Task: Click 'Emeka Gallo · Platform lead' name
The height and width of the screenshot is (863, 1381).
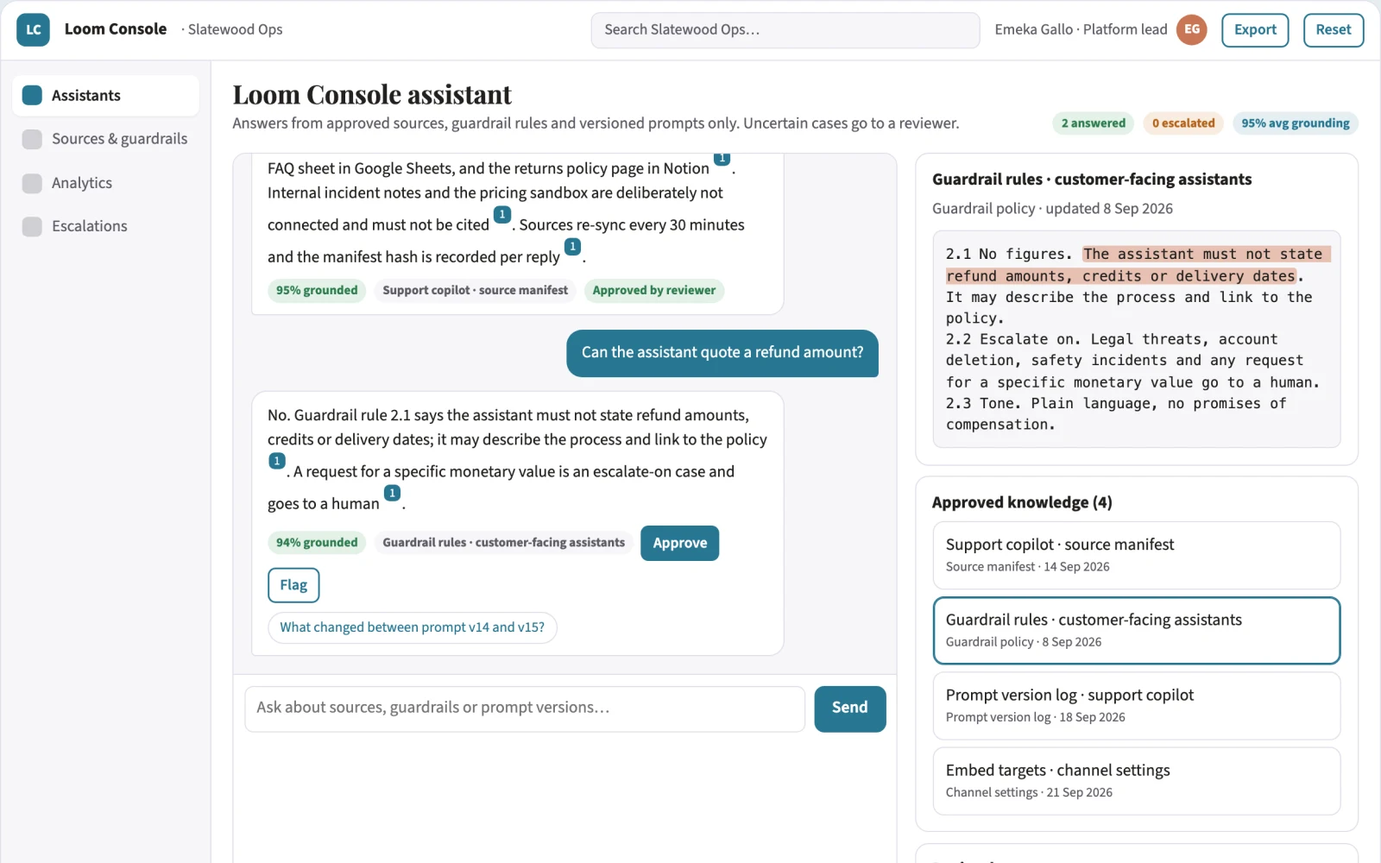Action: pyautogui.click(x=1081, y=29)
